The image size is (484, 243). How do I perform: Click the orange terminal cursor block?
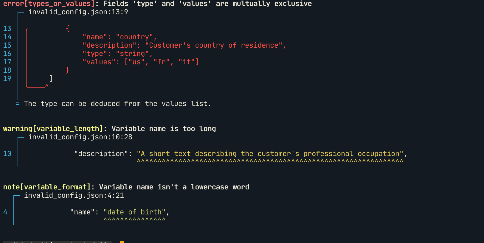point(122,242)
